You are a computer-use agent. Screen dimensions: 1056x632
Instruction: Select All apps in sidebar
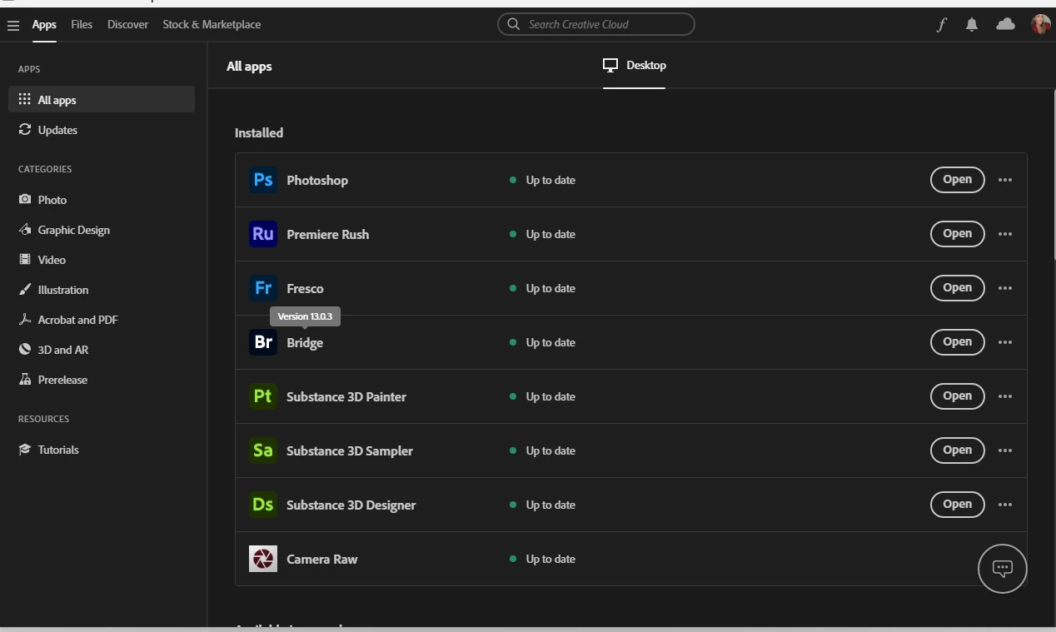[x=102, y=100]
